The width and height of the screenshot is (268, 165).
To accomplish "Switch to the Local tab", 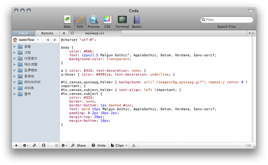I will click(x=23, y=33).
